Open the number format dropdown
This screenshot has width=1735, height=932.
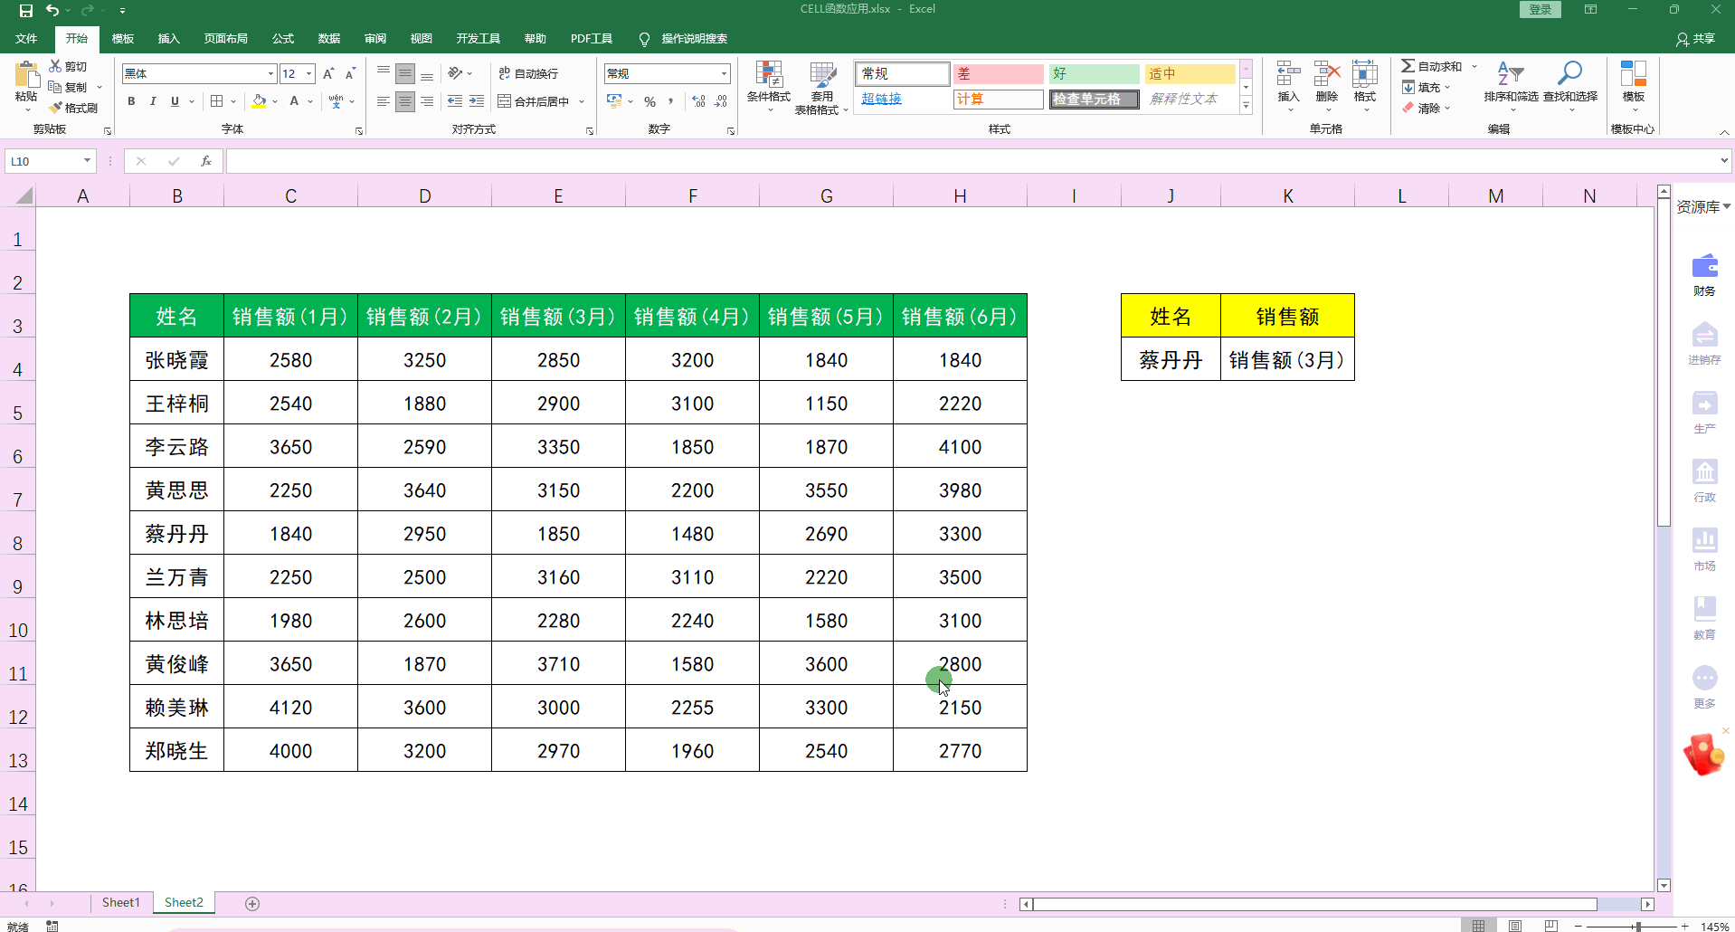point(724,73)
